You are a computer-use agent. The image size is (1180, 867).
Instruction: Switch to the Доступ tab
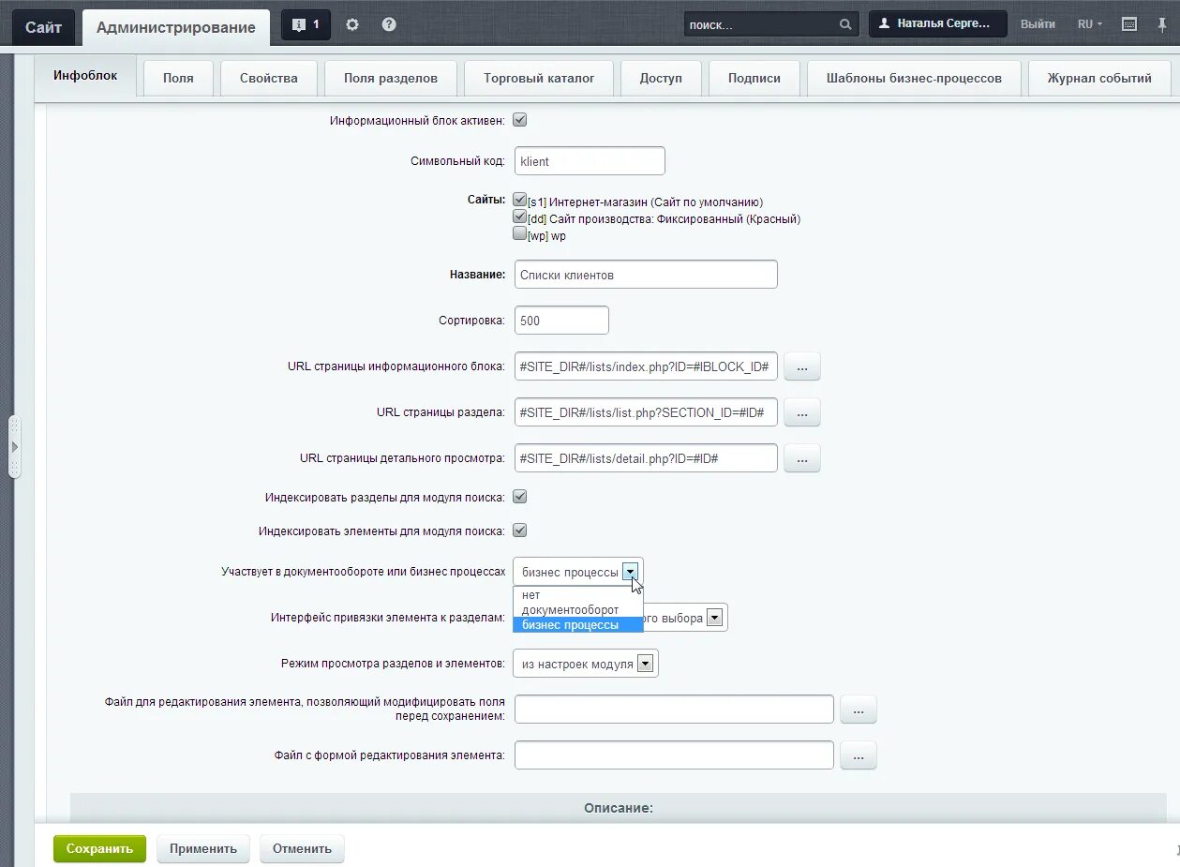(661, 79)
